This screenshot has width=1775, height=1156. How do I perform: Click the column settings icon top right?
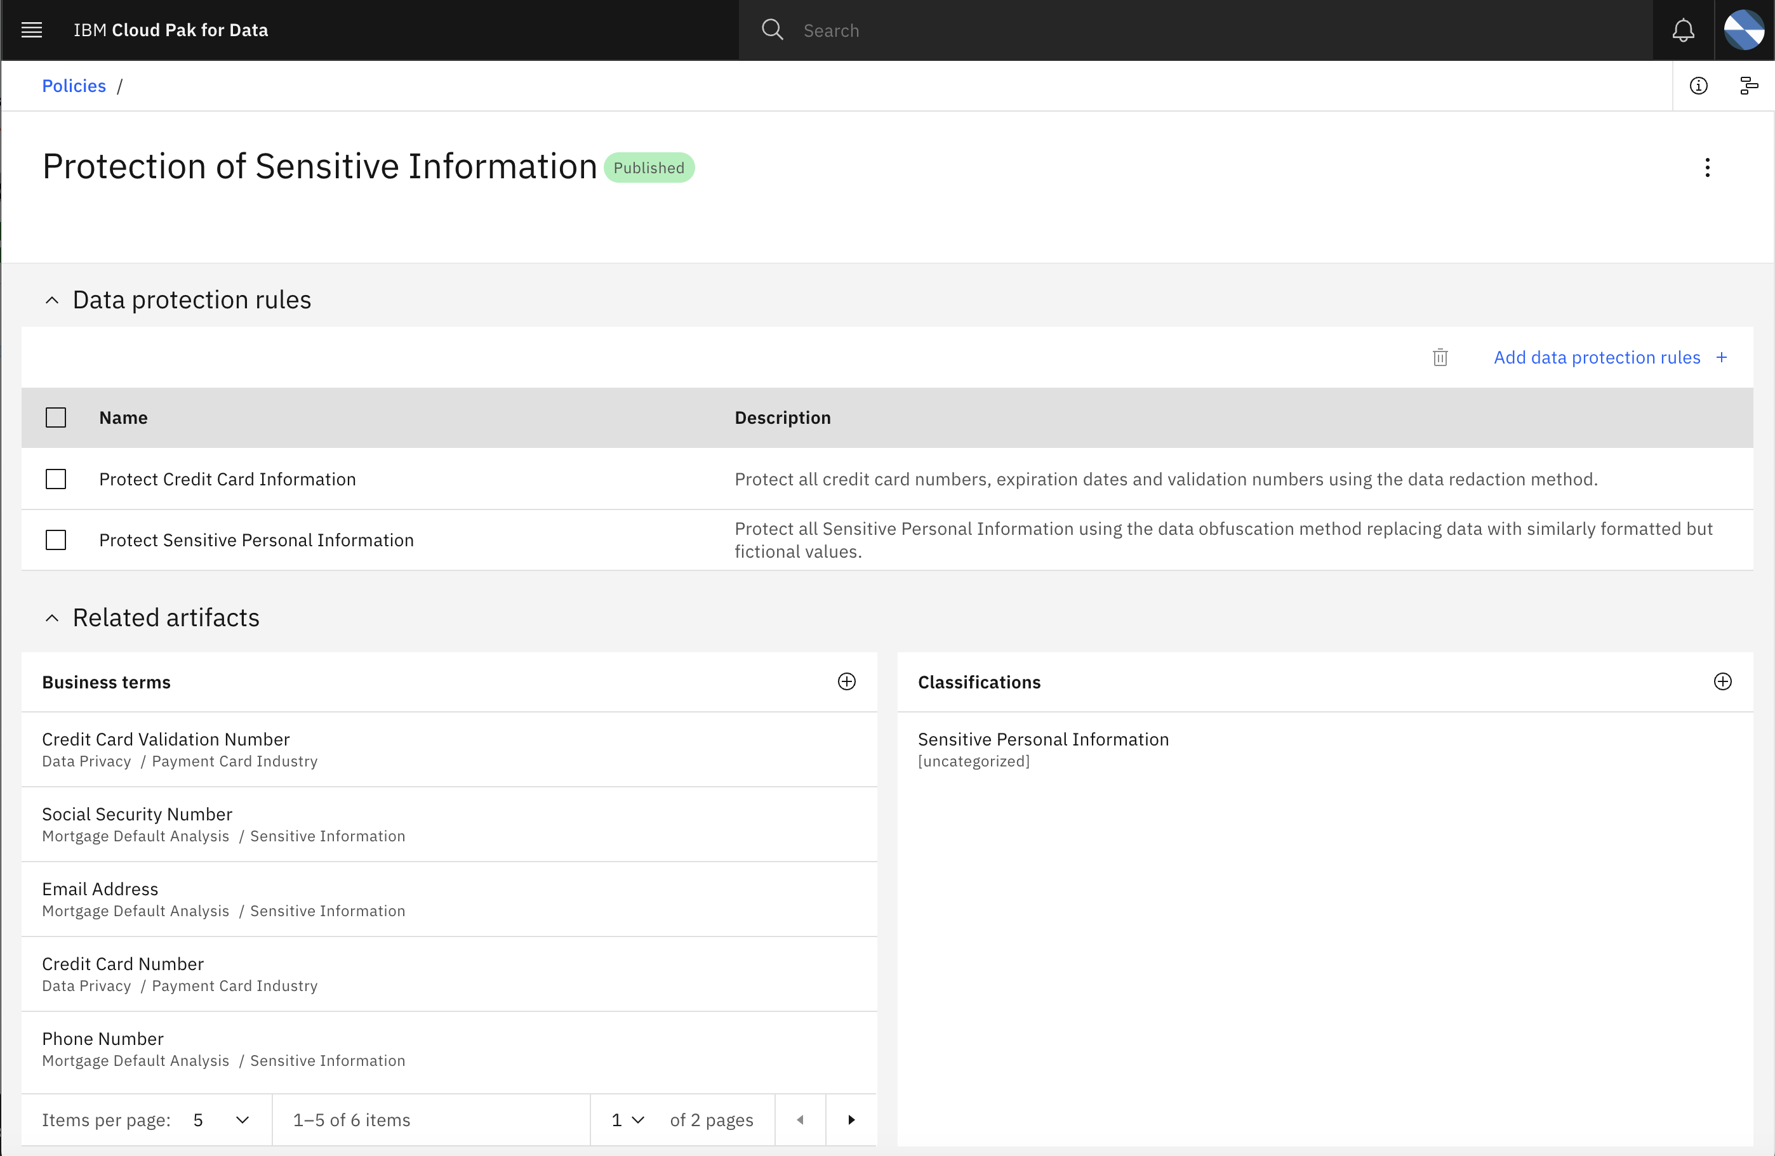coord(1749,84)
